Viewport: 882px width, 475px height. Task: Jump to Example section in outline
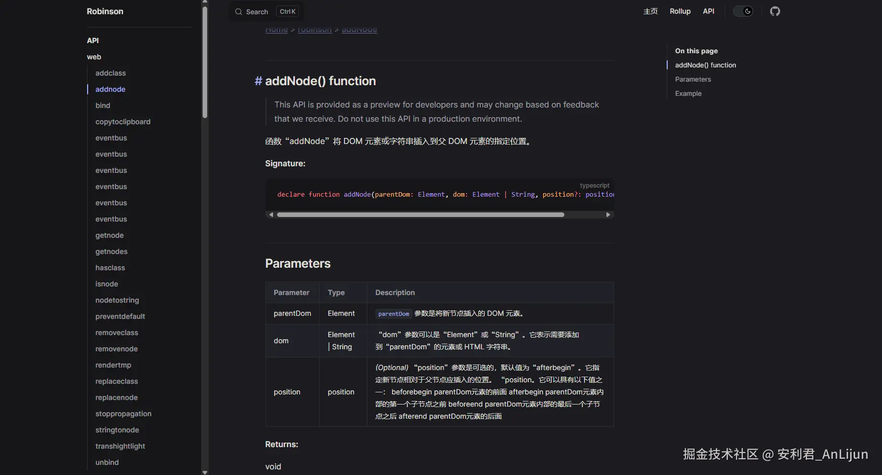click(x=688, y=93)
